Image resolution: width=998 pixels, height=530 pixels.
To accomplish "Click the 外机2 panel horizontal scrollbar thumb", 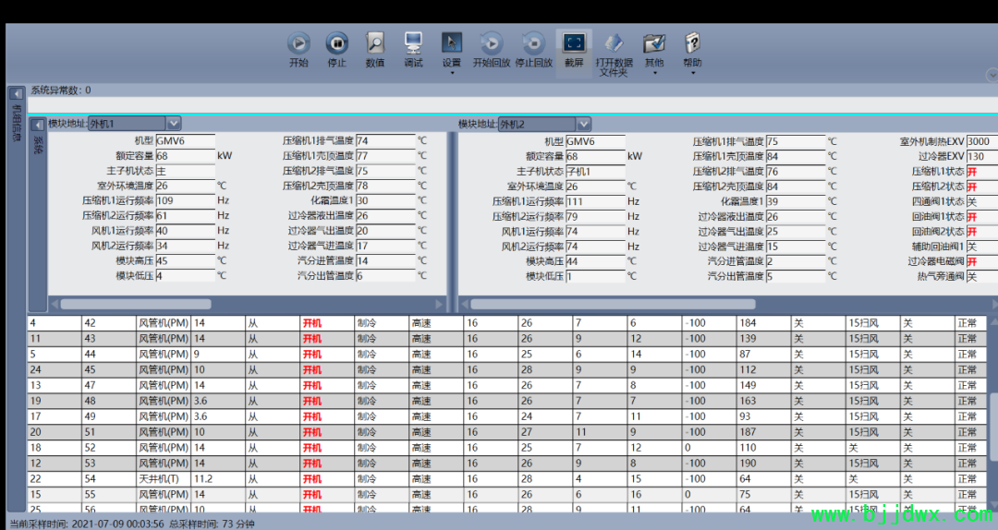I will pos(613,304).
